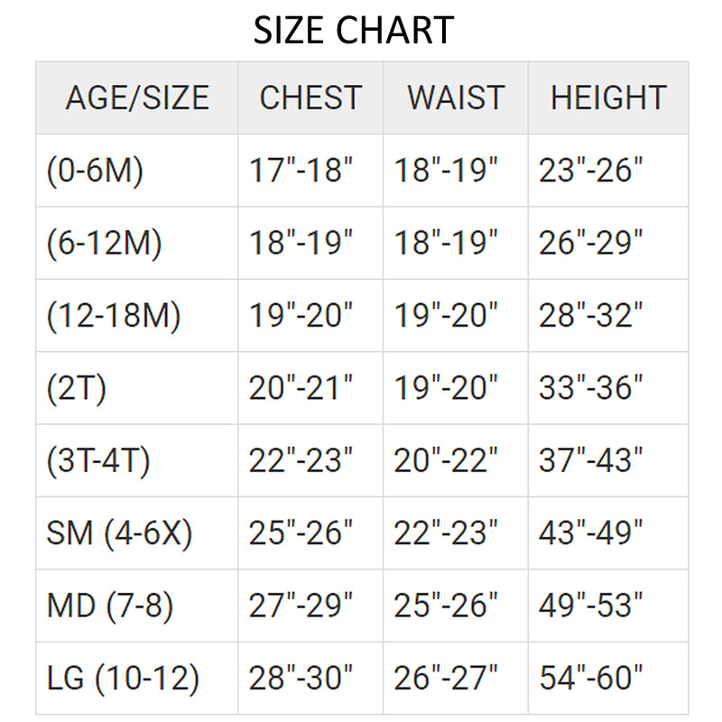
Task: Select the MD (7-8) size label
Action: pos(109,606)
